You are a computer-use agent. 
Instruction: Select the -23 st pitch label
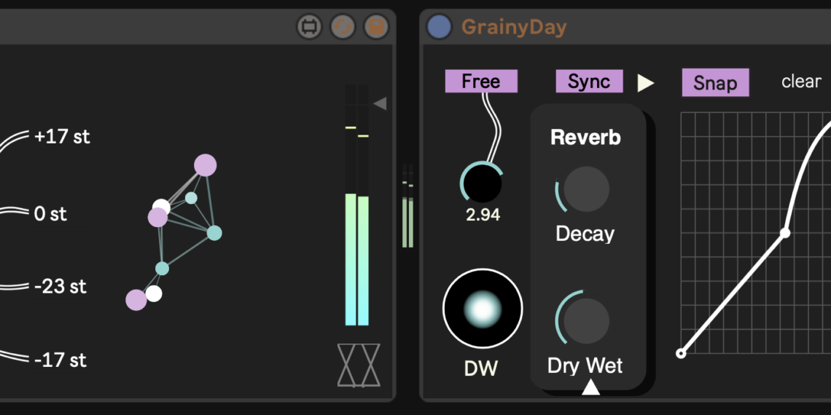tap(62, 287)
